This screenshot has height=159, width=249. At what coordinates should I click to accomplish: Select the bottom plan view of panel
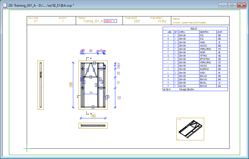[x=93, y=126]
